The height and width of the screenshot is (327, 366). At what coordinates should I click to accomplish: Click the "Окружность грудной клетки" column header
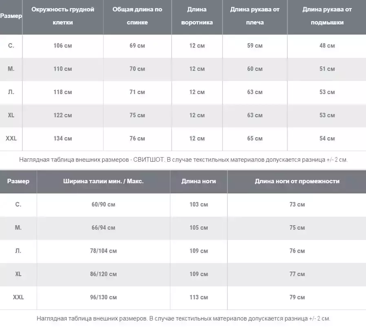tap(63, 16)
